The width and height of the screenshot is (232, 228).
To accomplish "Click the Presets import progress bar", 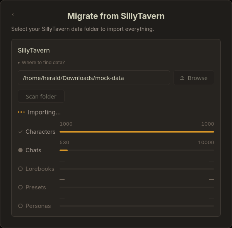I will 137,187.
